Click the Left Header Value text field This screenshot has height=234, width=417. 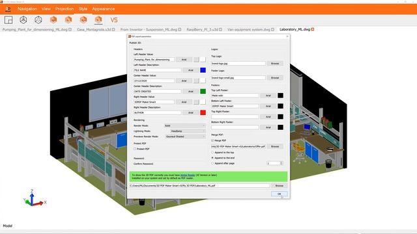pyautogui.click(x=154, y=60)
